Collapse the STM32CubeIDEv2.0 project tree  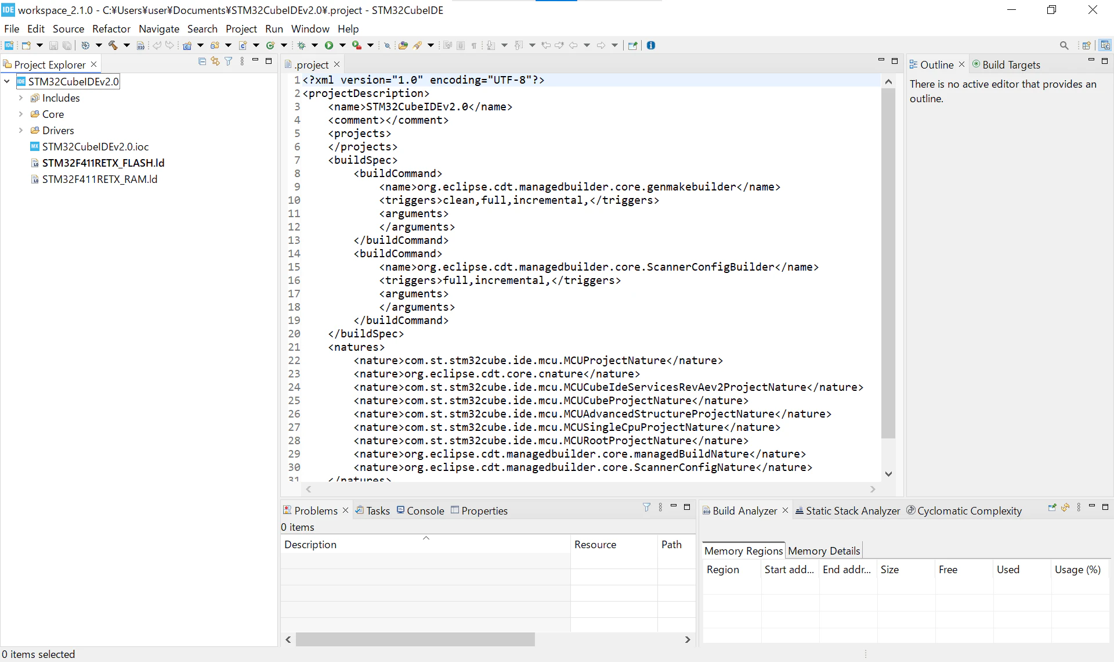7,81
